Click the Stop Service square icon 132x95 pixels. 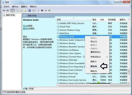coord(42,10)
